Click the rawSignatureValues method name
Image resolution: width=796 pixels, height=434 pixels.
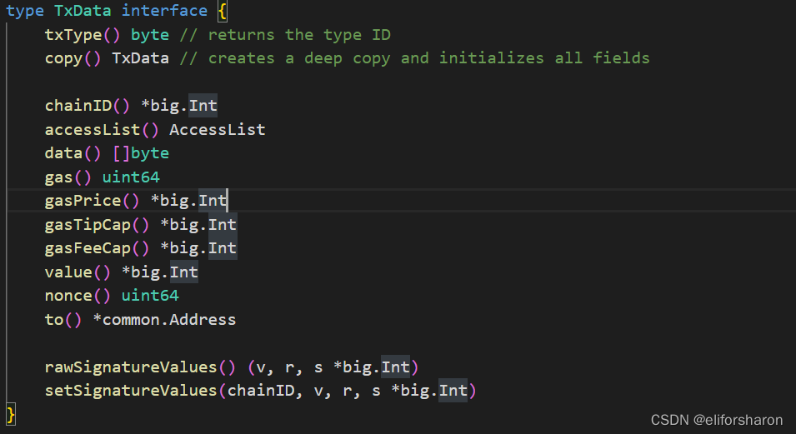(x=131, y=367)
